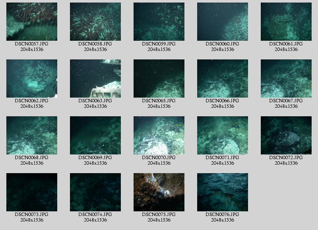Open the DSCN0075.JPG thumbnail image
Screen dimensions: 318x230
[x=159, y=192]
